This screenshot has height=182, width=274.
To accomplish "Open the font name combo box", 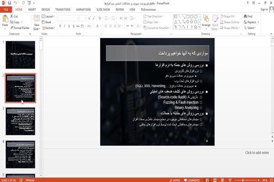I will tap(68, 18).
